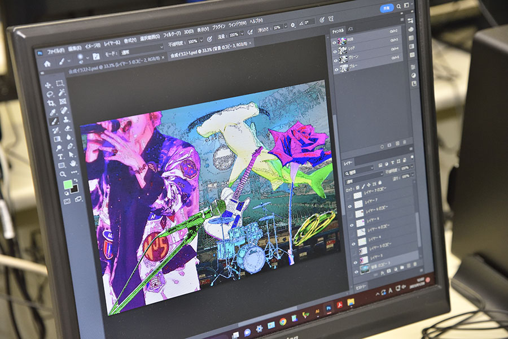Viewport: 508px width, 339px height.
Task: Select the Brush tool in the toolbox
Action: [x=54, y=121]
